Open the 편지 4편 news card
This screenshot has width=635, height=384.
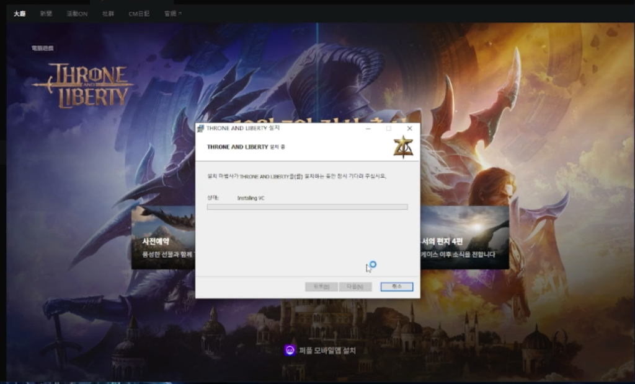tap(464, 237)
